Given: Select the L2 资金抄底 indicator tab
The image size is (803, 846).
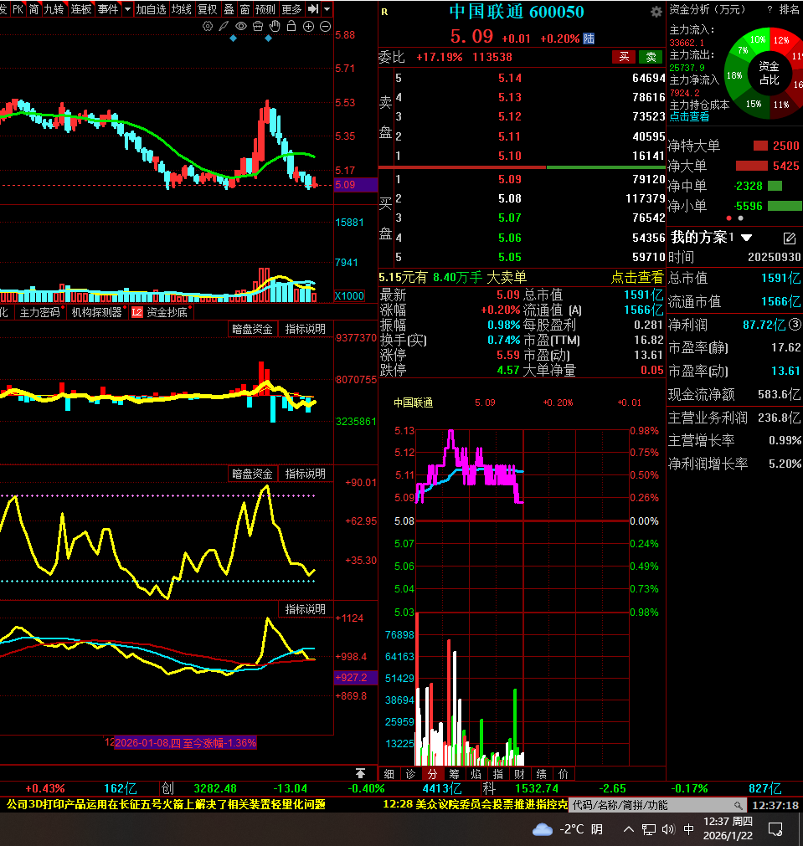Looking at the screenshot, I should point(161,312).
